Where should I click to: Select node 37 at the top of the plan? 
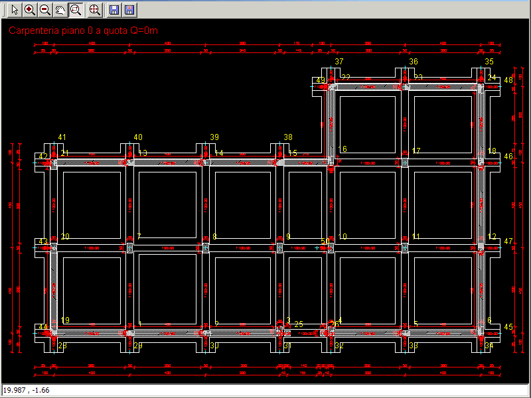coord(339,62)
